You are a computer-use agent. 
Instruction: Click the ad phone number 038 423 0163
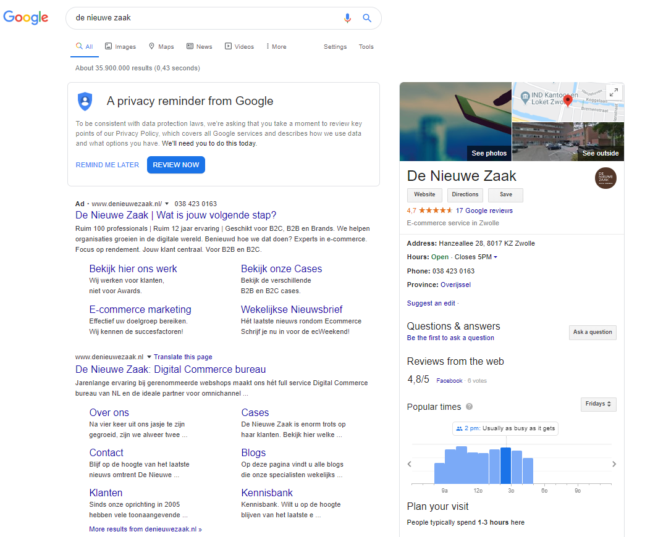coord(196,204)
